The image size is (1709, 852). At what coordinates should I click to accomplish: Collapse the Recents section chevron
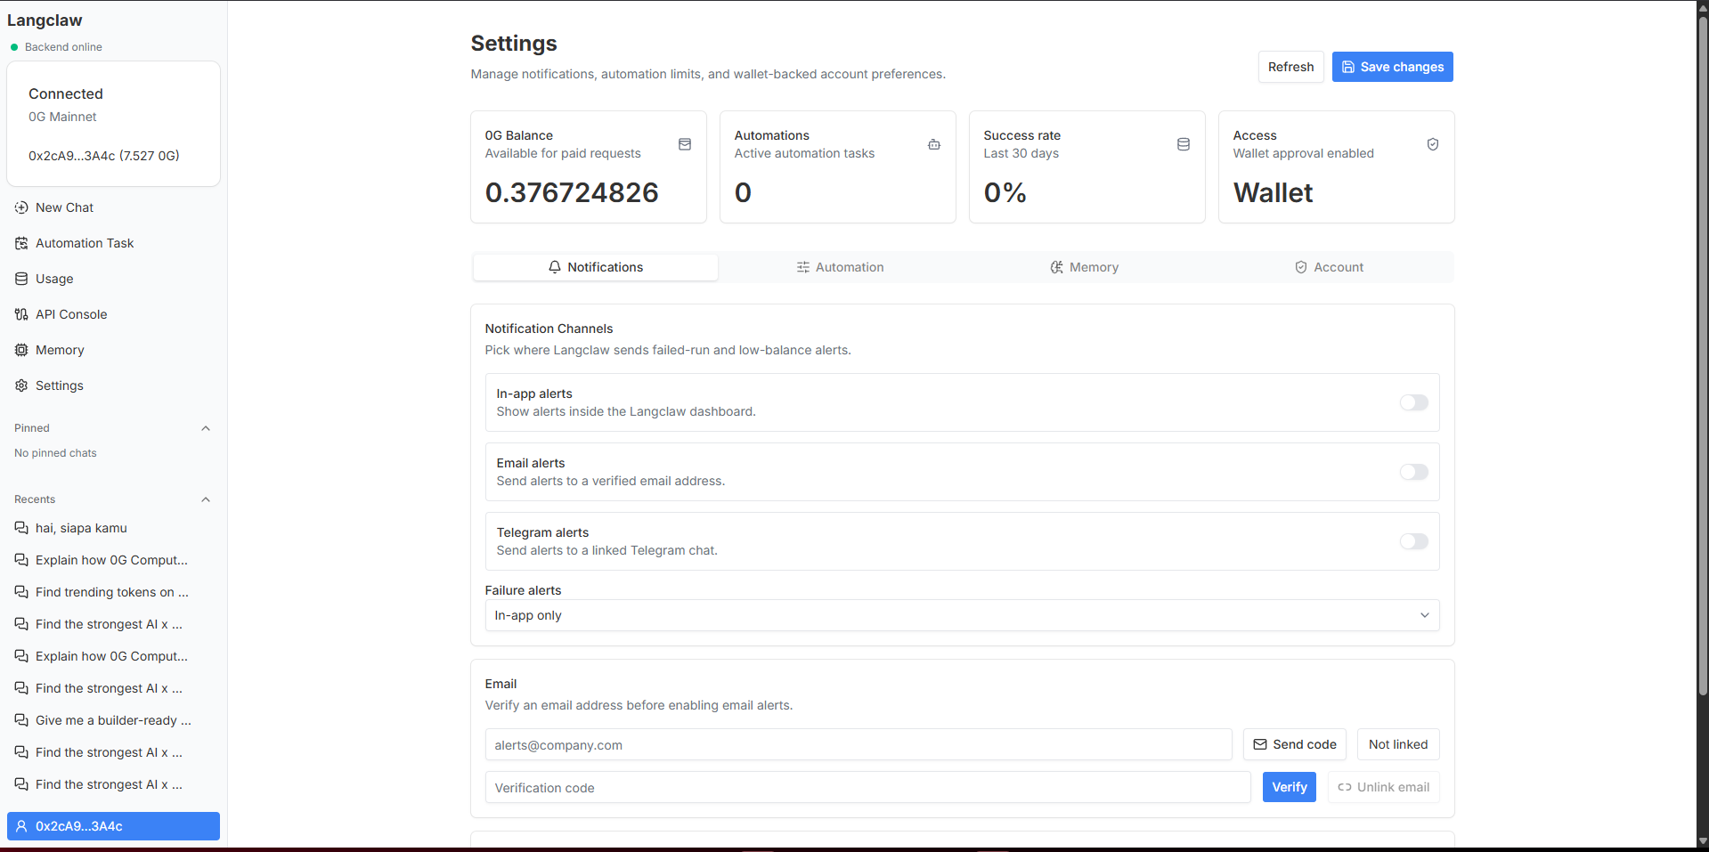click(206, 499)
